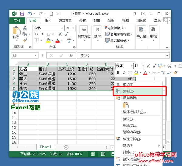Click the formula bar showing 姓名
This screenshot has height=166, width=182.
click(x=123, y=56)
